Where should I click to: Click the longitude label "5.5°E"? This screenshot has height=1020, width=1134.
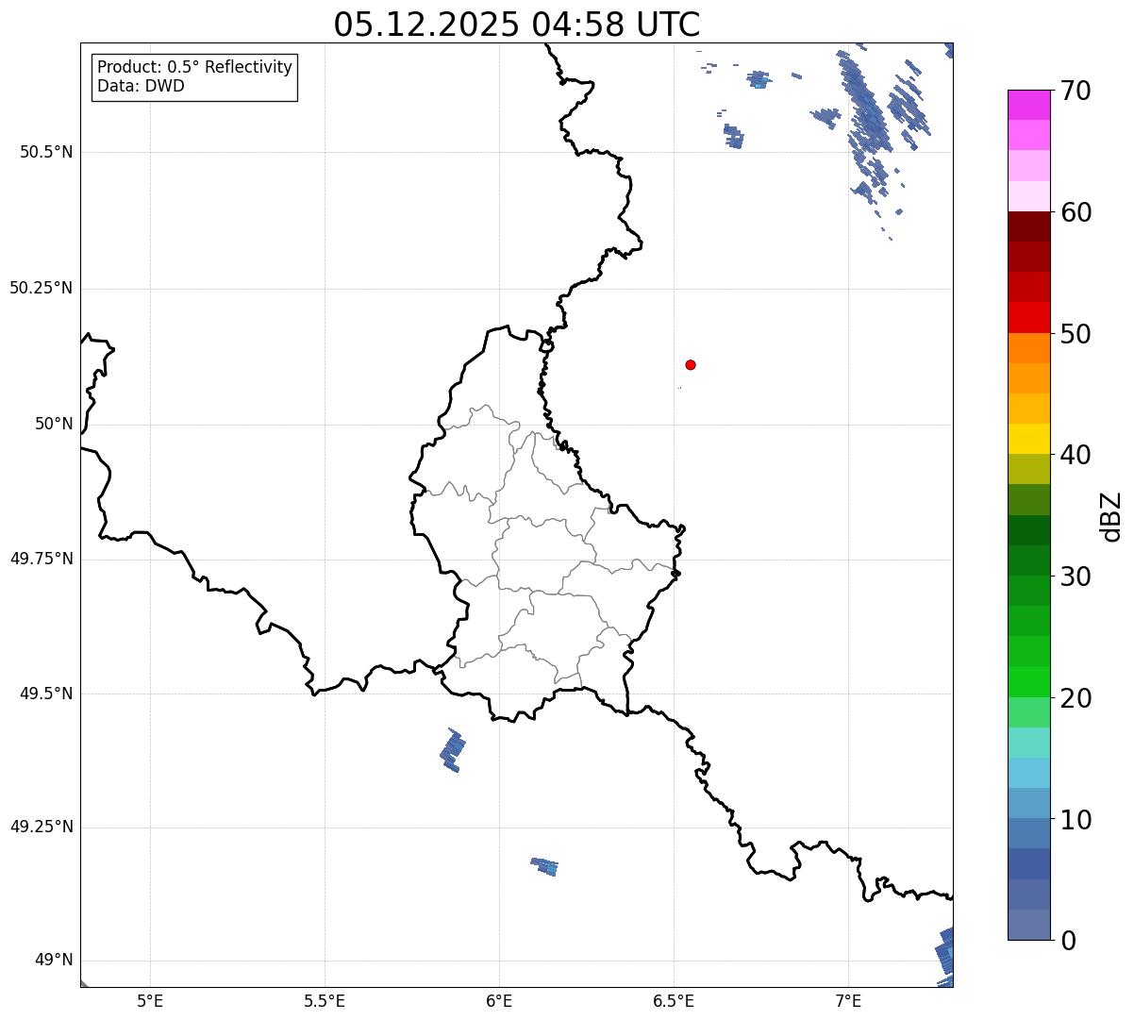(x=325, y=1001)
